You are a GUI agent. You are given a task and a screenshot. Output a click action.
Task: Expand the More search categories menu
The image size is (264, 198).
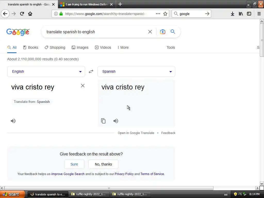(123, 47)
